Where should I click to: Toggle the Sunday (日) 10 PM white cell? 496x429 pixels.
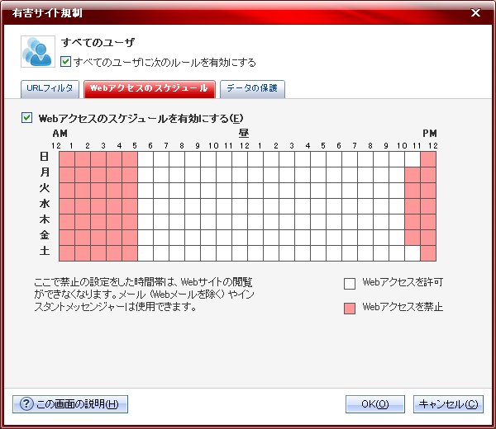click(413, 159)
